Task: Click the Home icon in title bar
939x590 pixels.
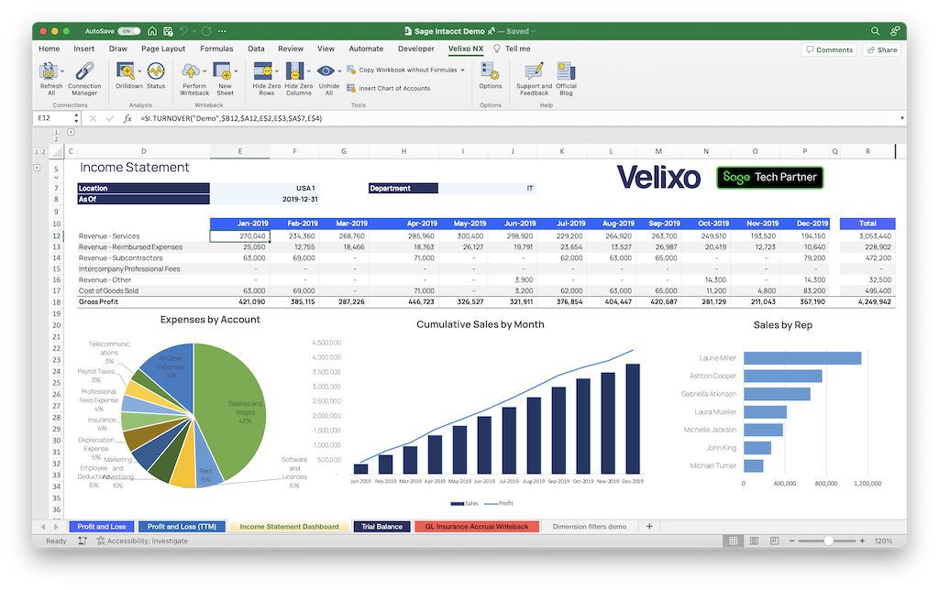Action: click(152, 31)
